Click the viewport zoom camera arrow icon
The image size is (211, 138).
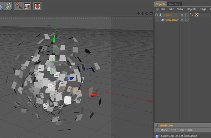pyautogui.click(x=143, y=13)
